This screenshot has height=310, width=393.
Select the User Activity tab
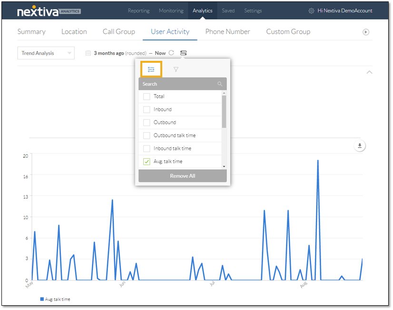[170, 32]
